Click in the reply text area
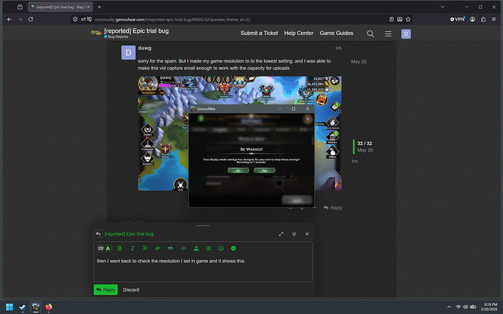 pyautogui.click(x=203, y=269)
